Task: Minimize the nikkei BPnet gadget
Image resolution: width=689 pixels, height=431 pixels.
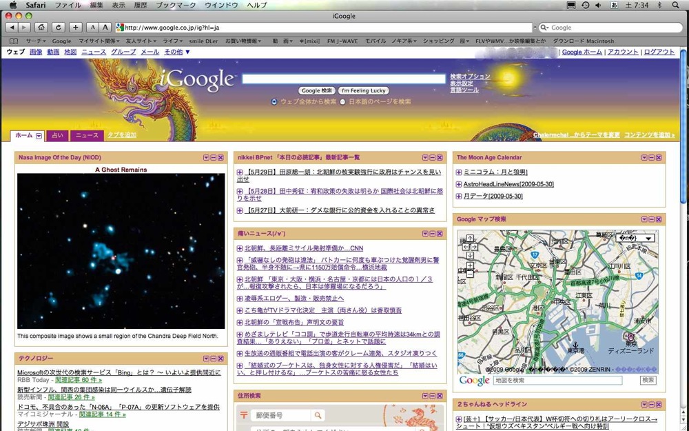Action: pyautogui.click(x=433, y=157)
